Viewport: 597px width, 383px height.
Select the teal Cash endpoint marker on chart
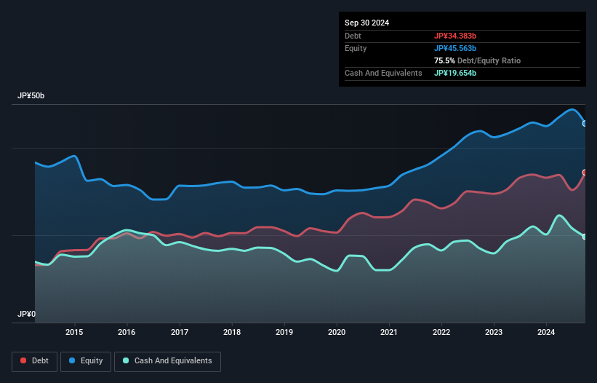585,237
